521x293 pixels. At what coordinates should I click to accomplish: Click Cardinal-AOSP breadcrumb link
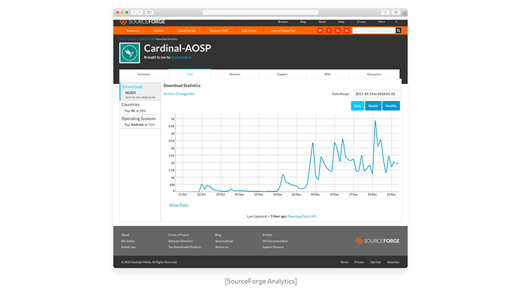(x=146, y=39)
